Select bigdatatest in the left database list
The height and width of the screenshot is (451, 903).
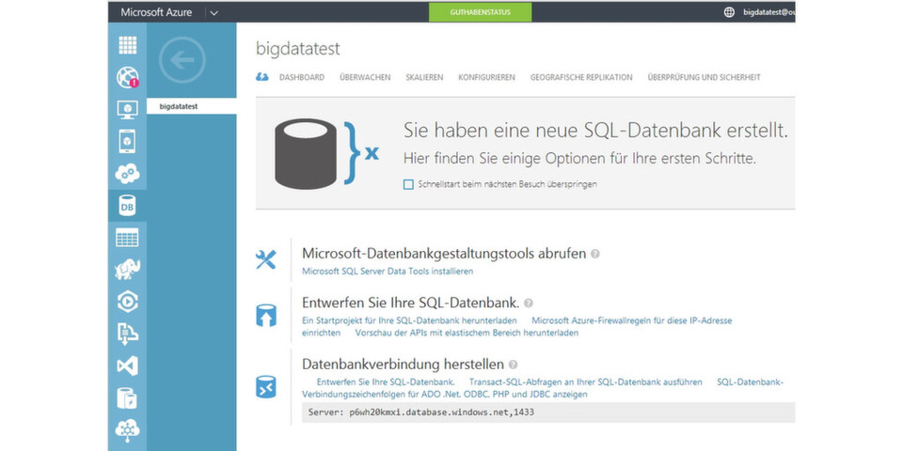click(x=191, y=106)
